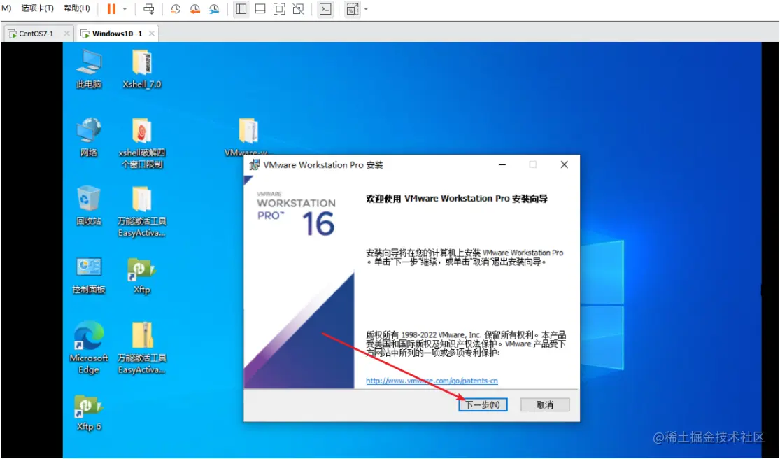The width and height of the screenshot is (780, 459).
Task: Select the 万能激活工具 zip archive icon
Action: [x=142, y=348]
